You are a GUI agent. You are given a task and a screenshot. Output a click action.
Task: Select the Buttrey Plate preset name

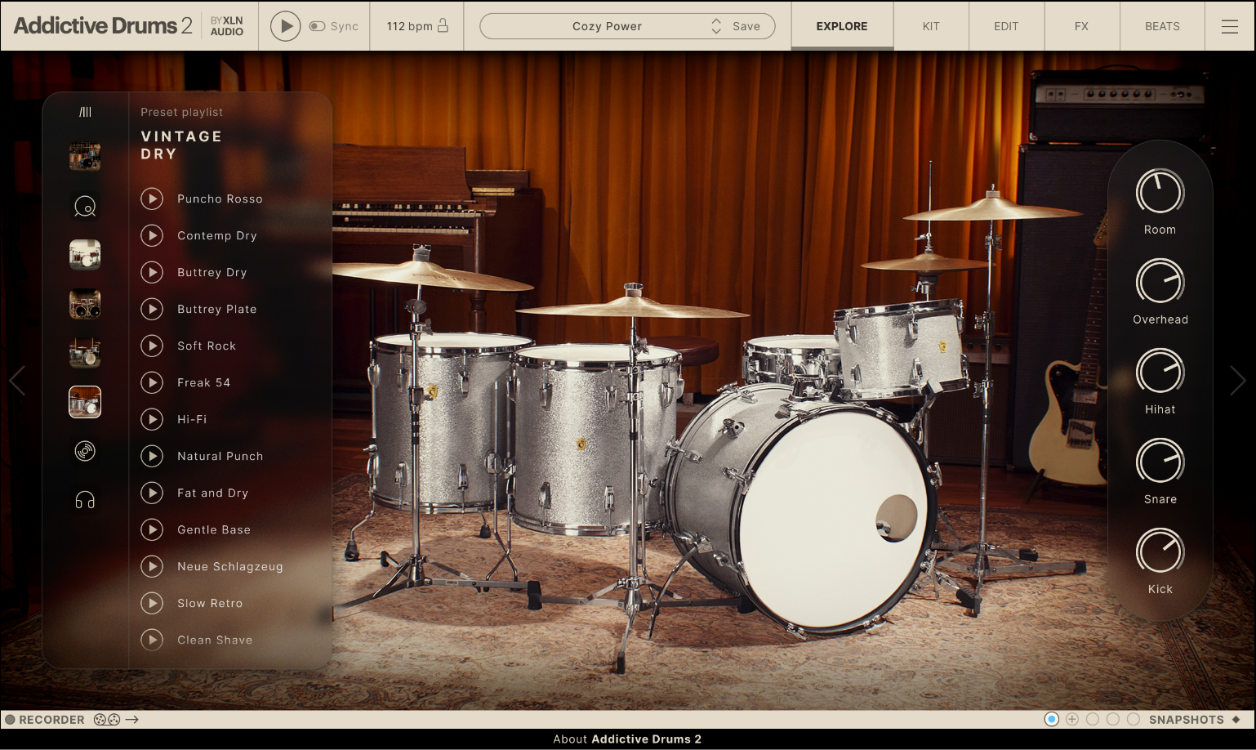217,309
